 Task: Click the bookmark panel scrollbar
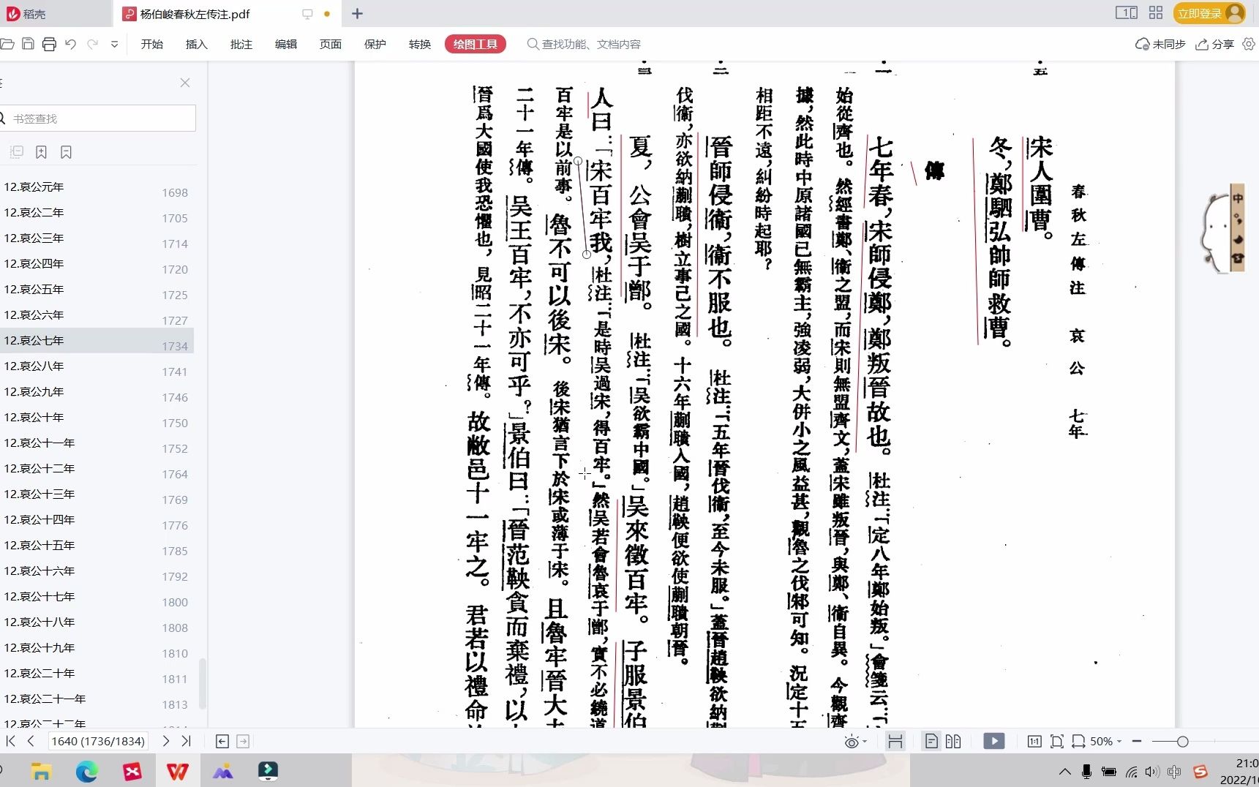tap(203, 683)
